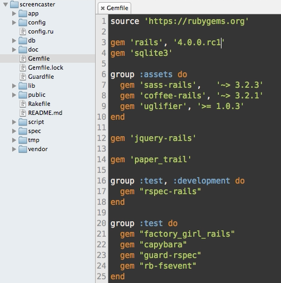The height and width of the screenshot is (283, 281).
Task: Expand the spec folder arrow
Action: point(14,131)
